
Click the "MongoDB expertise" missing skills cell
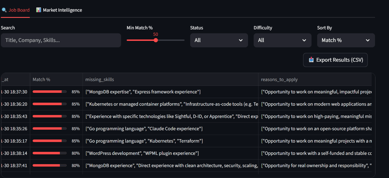coord(170,92)
